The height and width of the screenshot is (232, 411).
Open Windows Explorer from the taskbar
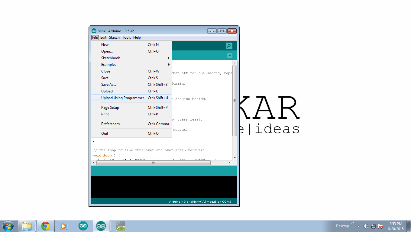[27, 226]
